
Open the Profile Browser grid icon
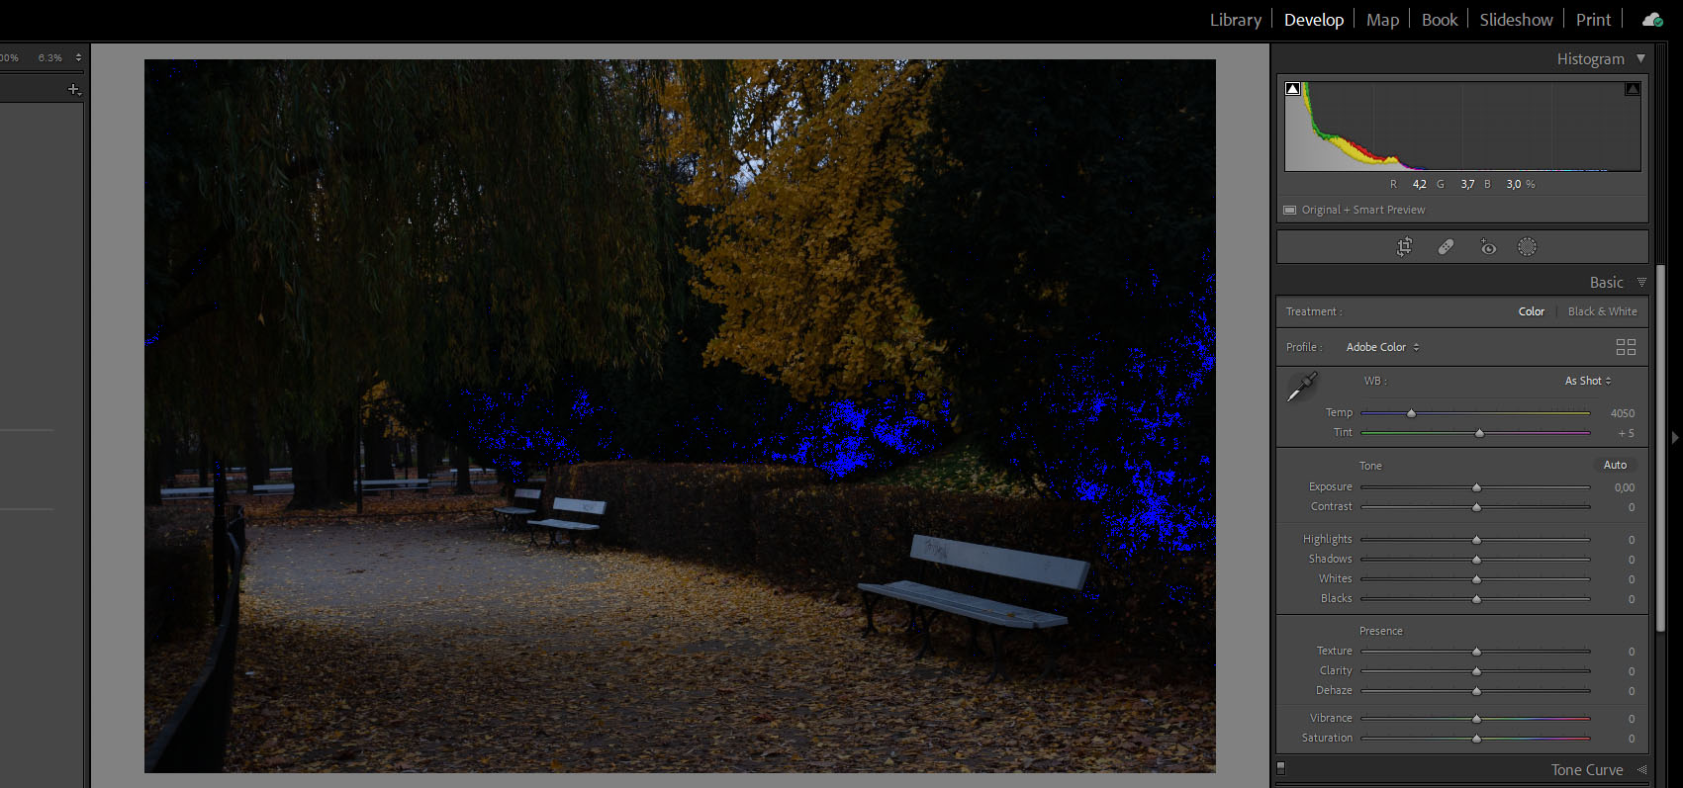(x=1626, y=347)
